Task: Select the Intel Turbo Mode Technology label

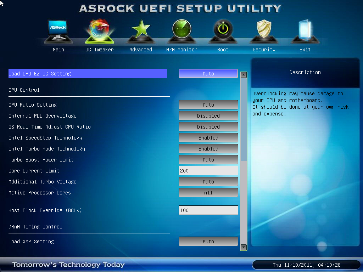Action: (47, 149)
